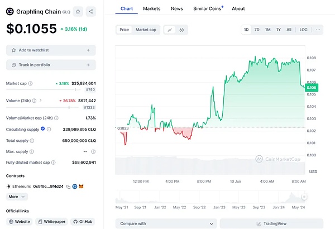The width and height of the screenshot is (335, 229).
Task: Click the Graphlinq Chain logo icon
Action: 9,11
